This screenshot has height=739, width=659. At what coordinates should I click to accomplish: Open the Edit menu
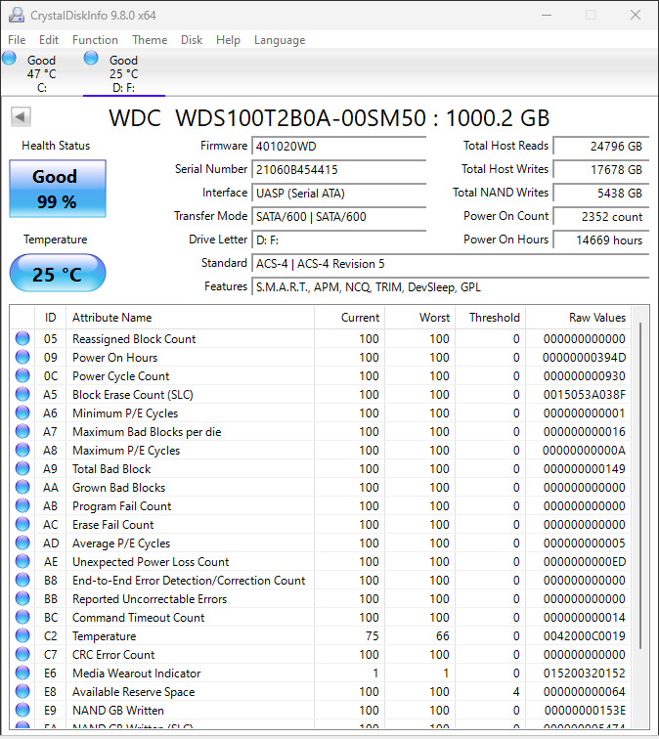49,40
